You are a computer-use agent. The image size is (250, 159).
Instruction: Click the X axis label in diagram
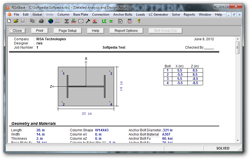tap(86, 59)
